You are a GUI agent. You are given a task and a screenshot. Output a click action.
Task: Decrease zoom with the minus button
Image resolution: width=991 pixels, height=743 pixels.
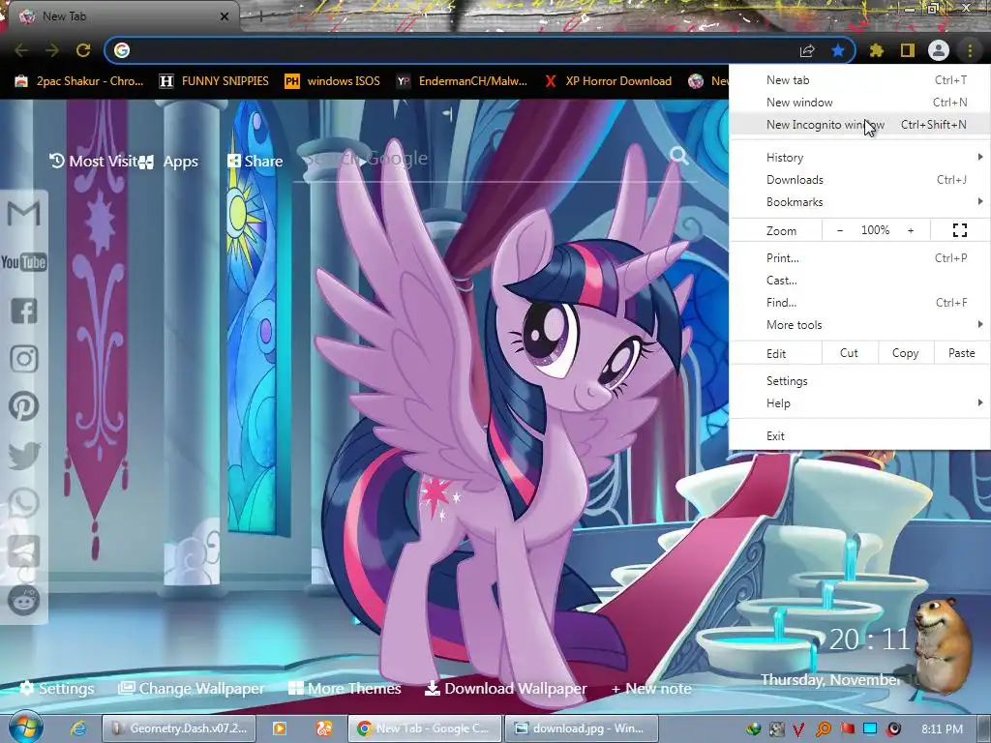(840, 230)
